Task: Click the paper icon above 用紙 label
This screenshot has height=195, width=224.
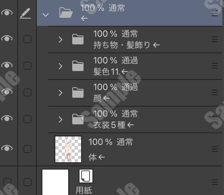Action: tap(86, 176)
